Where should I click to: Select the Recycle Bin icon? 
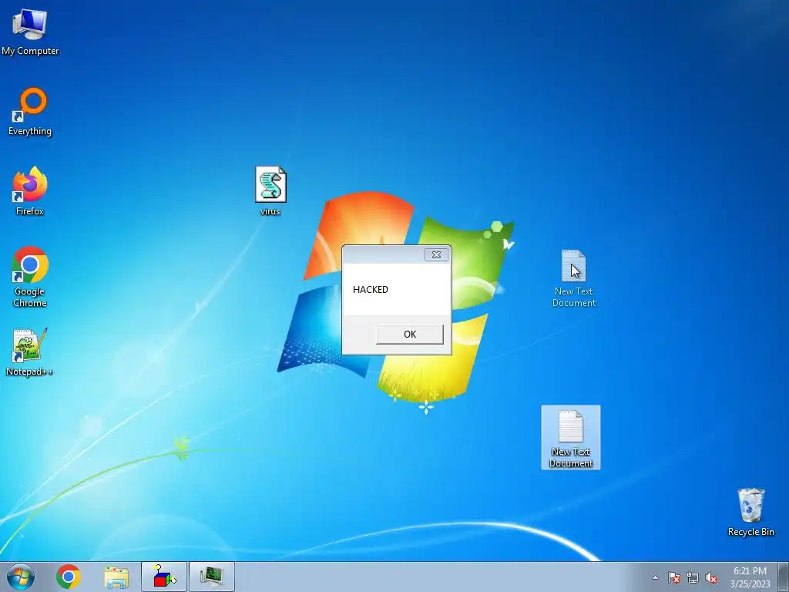click(x=750, y=512)
